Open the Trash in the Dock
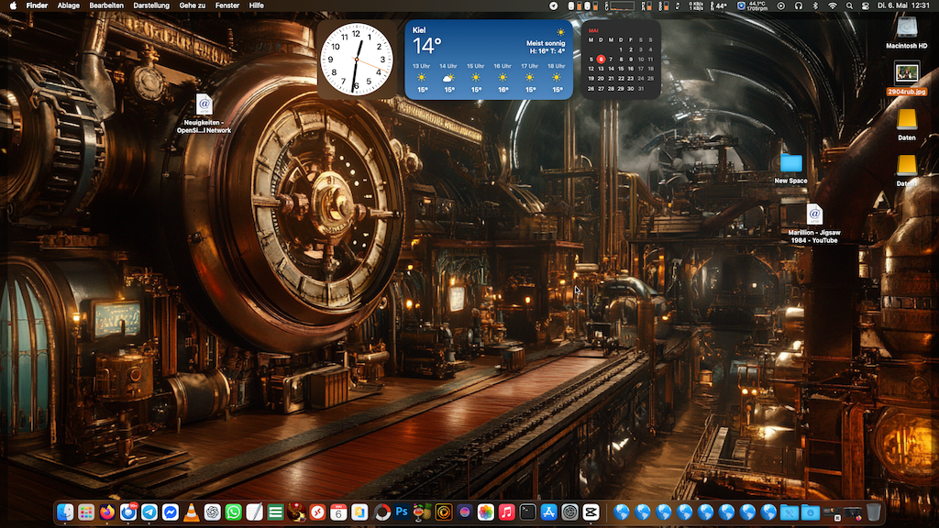Screen dimensions: 939x528 point(874,512)
